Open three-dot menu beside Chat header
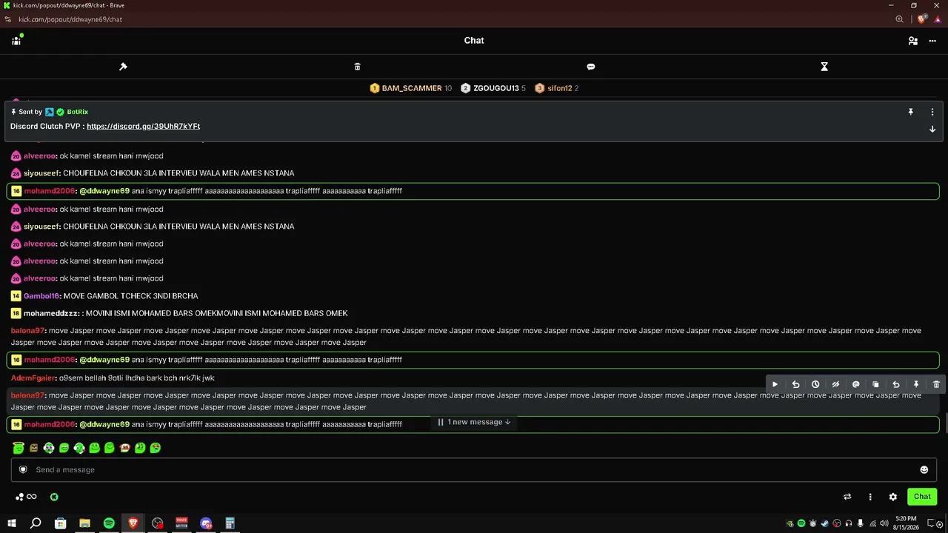The width and height of the screenshot is (948, 533). (x=932, y=41)
